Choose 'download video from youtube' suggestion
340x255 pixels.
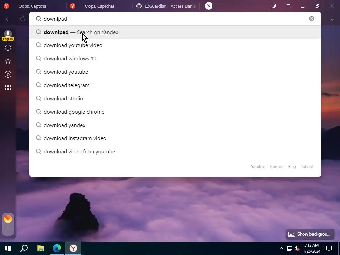[175, 151]
